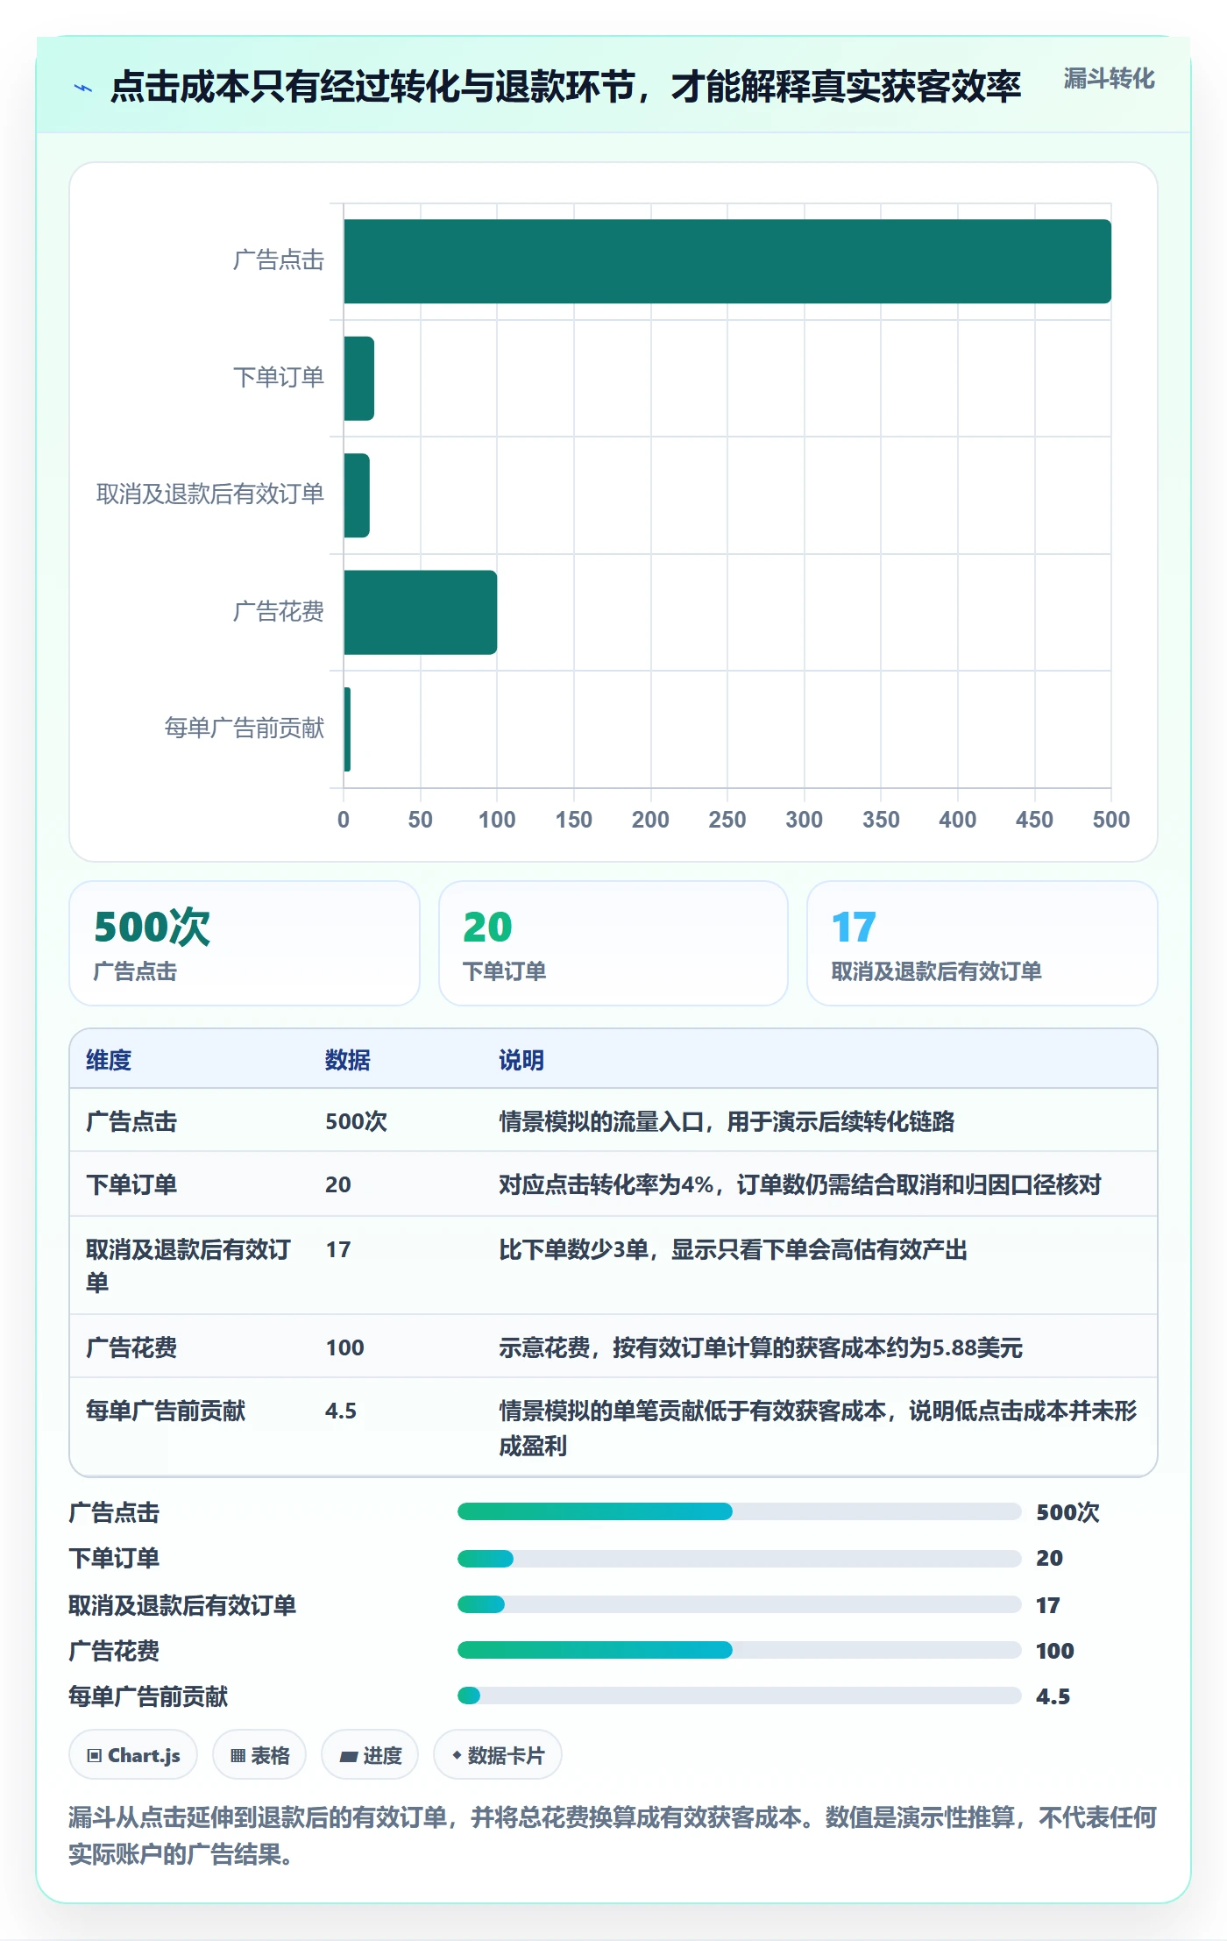This screenshot has height=1941, width=1227.
Task: Click the headline text 点击成本只有经过转化
Action: (565, 87)
